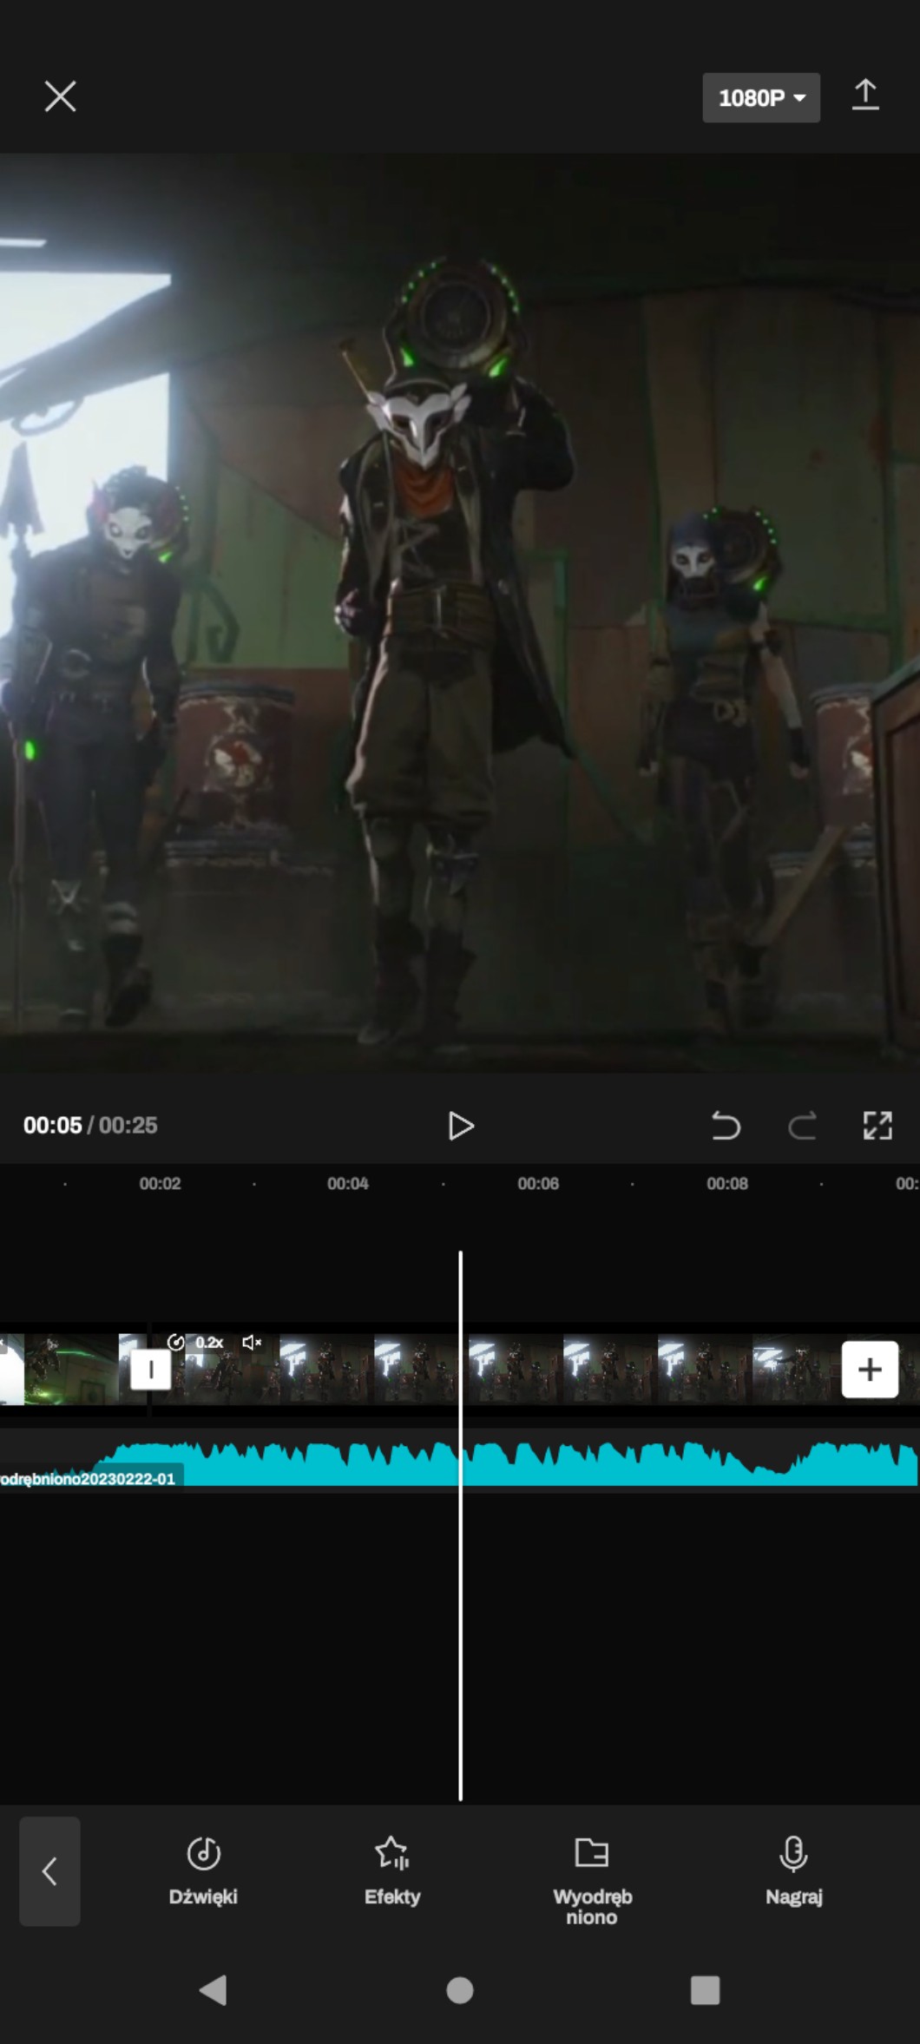Tap the transition marker between clips
The height and width of the screenshot is (2044, 920).
(x=150, y=1370)
